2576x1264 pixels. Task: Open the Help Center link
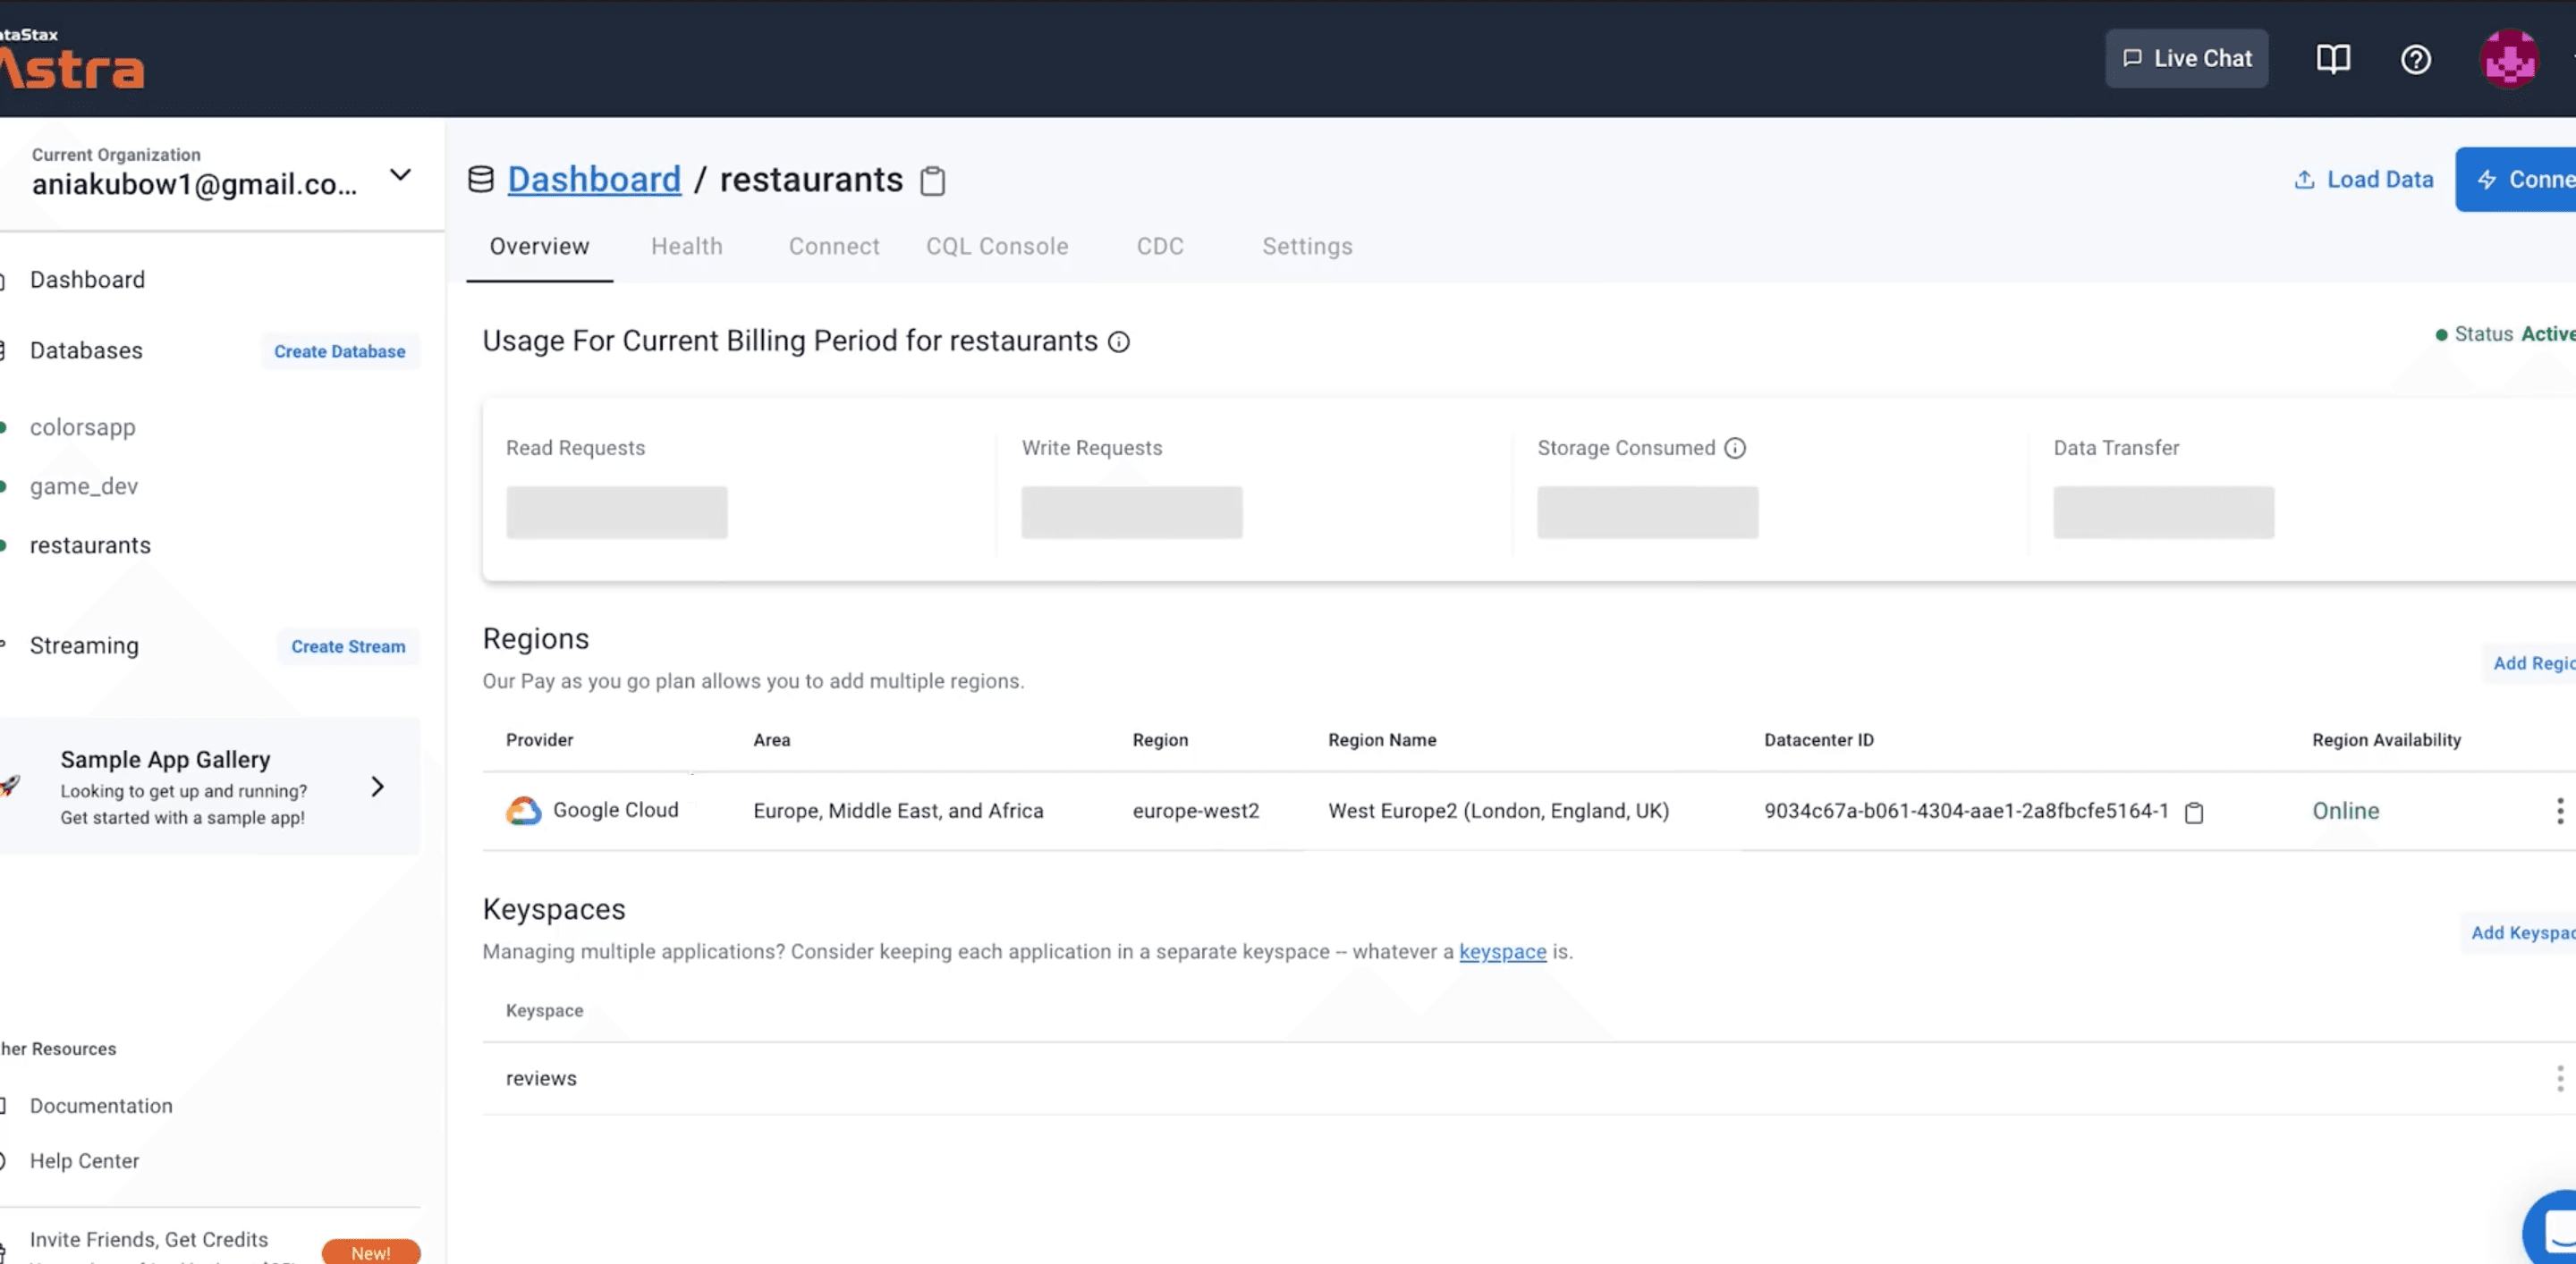pyautogui.click(x=84, y=1161)
